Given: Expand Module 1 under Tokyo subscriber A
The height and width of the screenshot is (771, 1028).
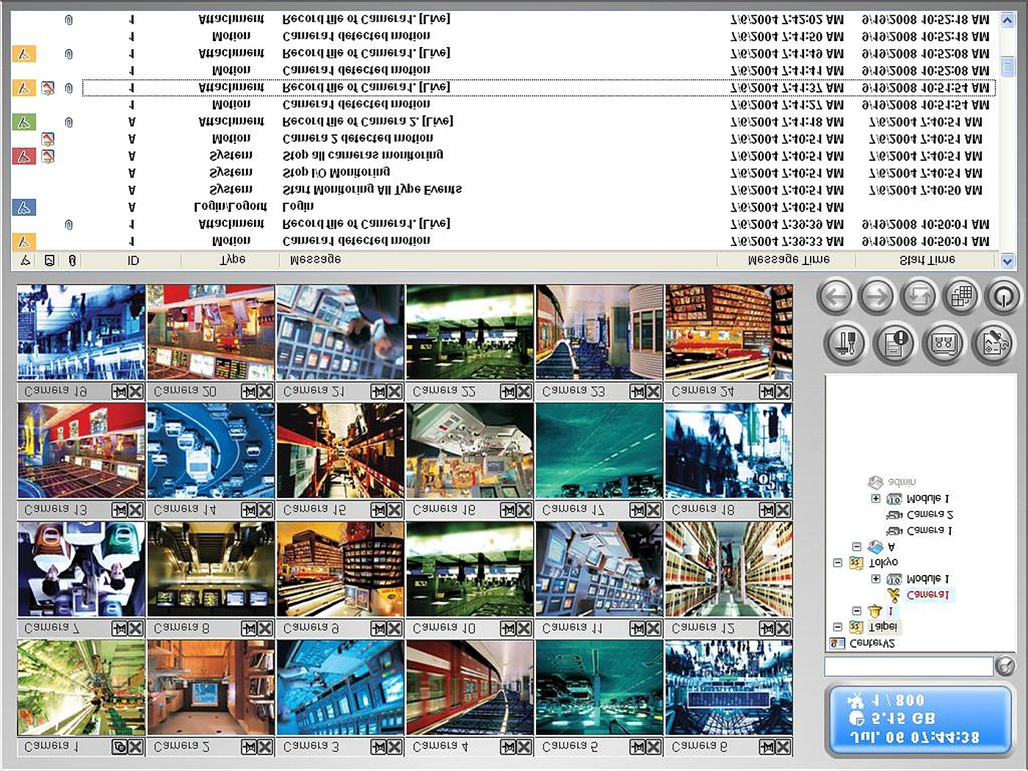Looking at the screenshot, I should (875, 499).
